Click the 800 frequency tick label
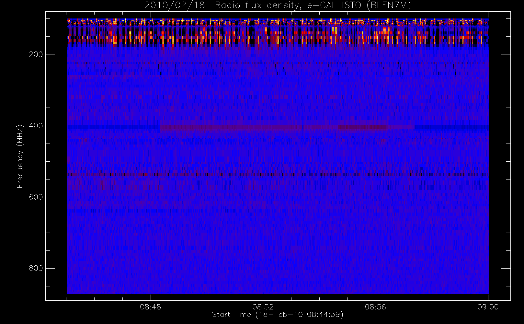Screen dimensions: 524x324 click(x=36, y=268)
